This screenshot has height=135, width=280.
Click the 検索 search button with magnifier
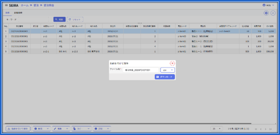click(x=59, y=19)
